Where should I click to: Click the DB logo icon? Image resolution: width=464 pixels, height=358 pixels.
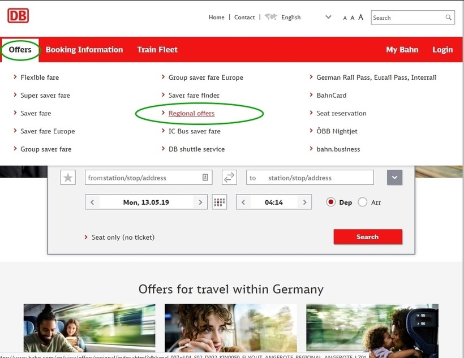(18, 15)
